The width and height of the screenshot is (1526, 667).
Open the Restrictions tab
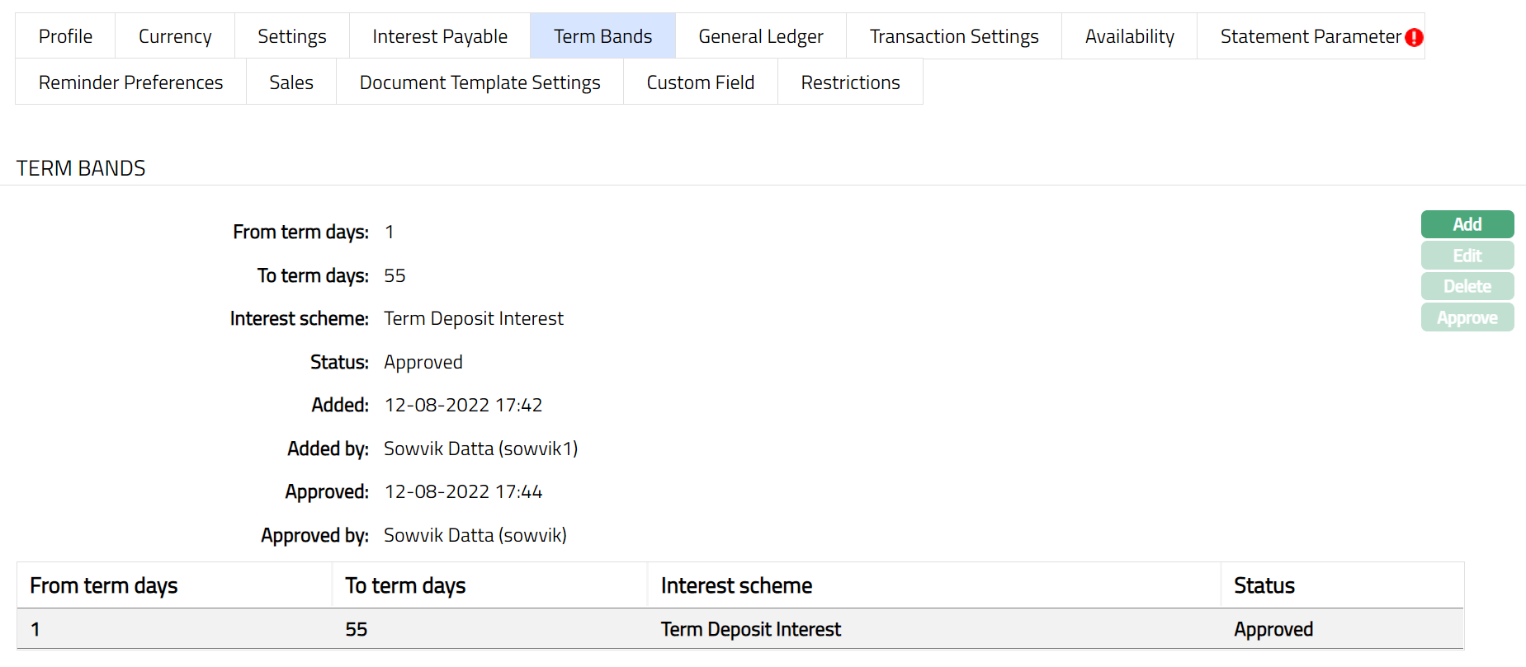point(850,82)
